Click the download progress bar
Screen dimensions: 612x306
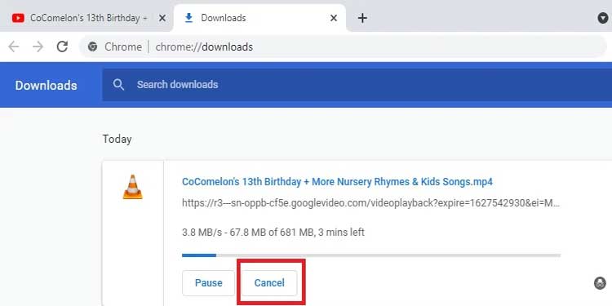[371, 255]
